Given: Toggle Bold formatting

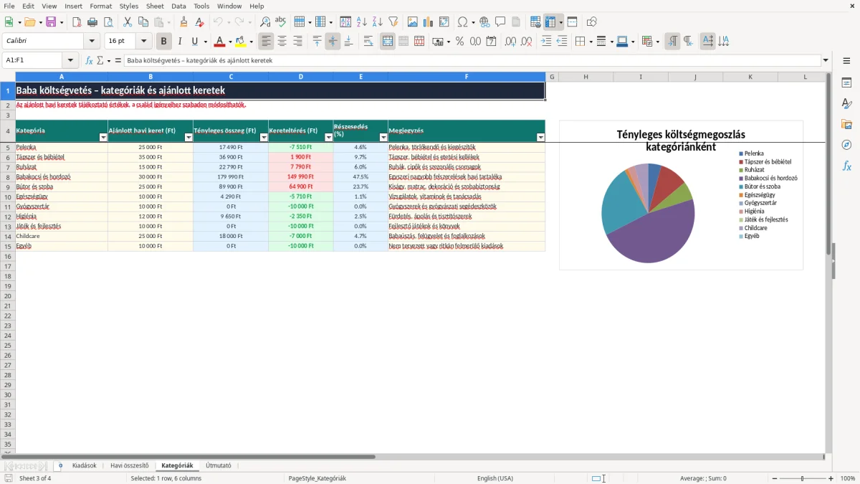Looking at the screenshot, I should point(164,42).
